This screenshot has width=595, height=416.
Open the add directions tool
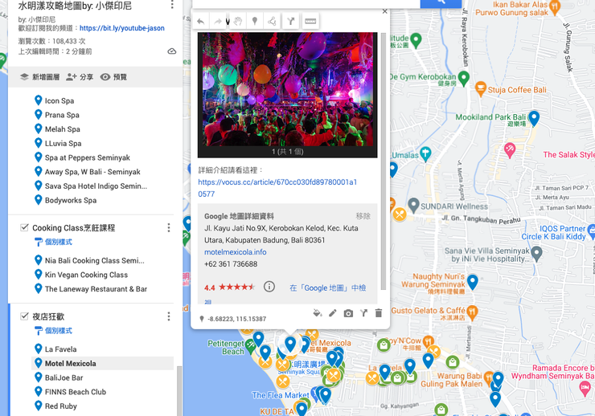pyautogui.click(x=291, y=22)
